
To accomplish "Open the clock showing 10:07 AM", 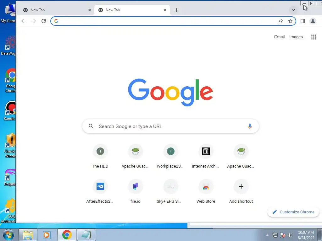I will pyautogui.click(x=306, y=235).
